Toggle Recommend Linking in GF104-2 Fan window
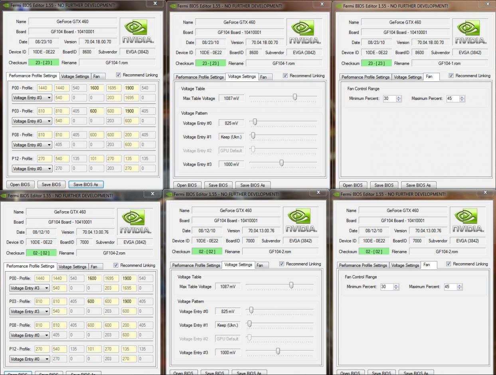The width and height of the screenshot is (496, 375). [x=449, y=264]
